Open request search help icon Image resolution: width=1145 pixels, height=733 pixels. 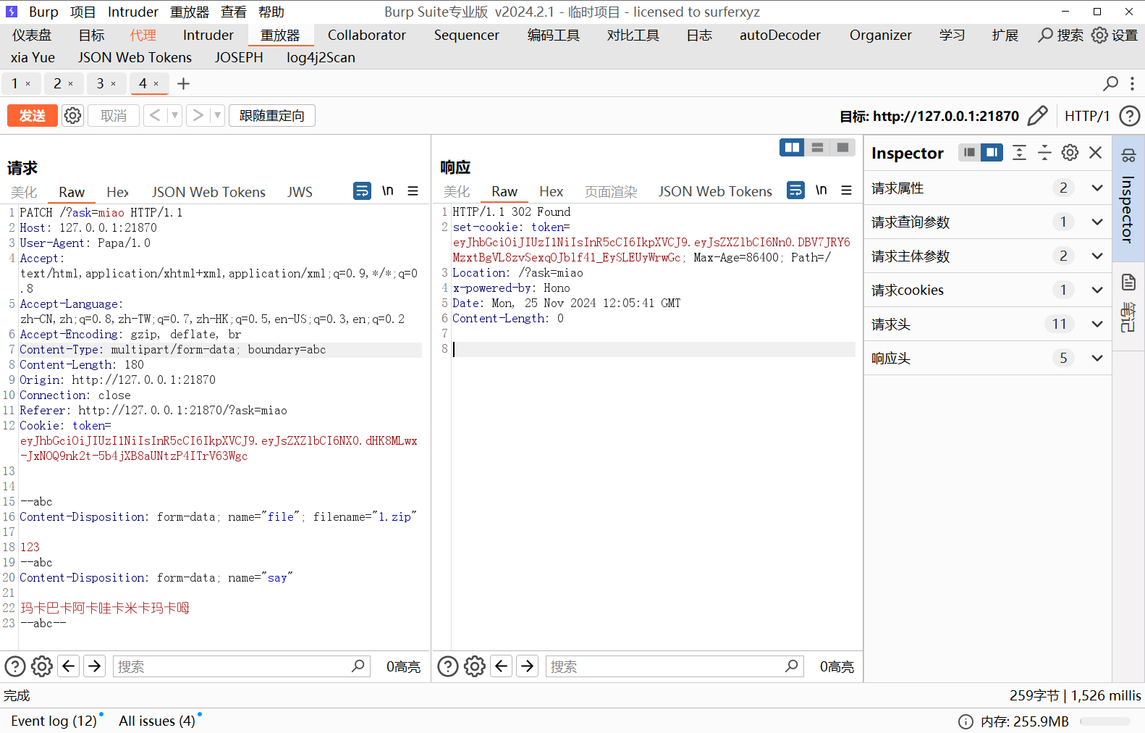[15, 666]
